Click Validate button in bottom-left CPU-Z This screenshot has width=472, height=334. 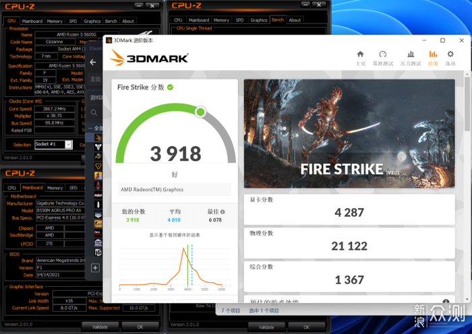click(100, 327)
